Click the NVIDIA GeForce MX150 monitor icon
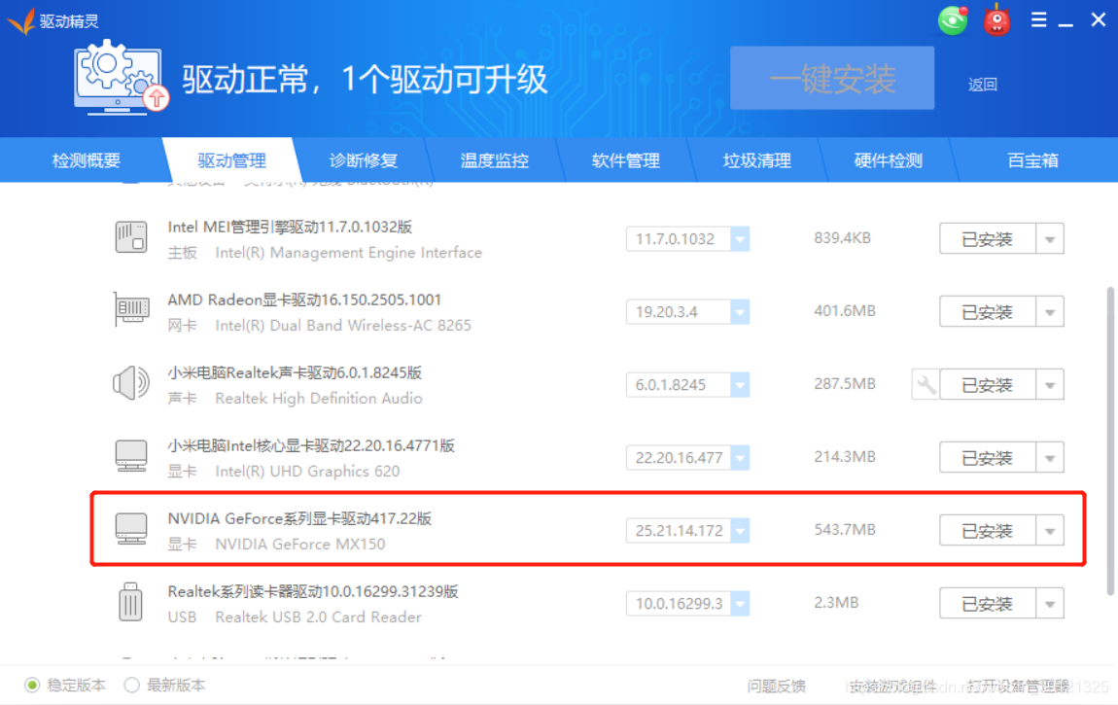 click(131, 529)
